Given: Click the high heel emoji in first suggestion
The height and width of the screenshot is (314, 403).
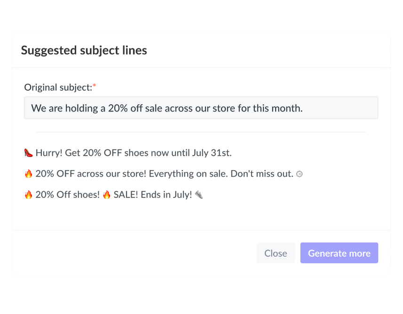Looking at the screenshot, I should (28, 153).
